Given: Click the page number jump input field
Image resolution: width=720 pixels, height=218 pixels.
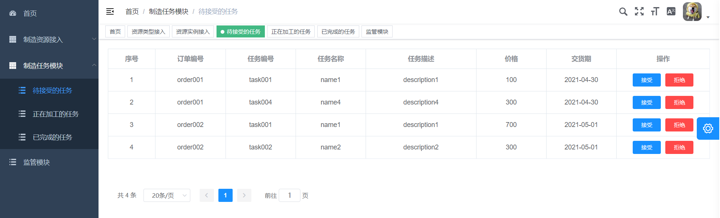Looking at the screenshot, I should 289,196.
